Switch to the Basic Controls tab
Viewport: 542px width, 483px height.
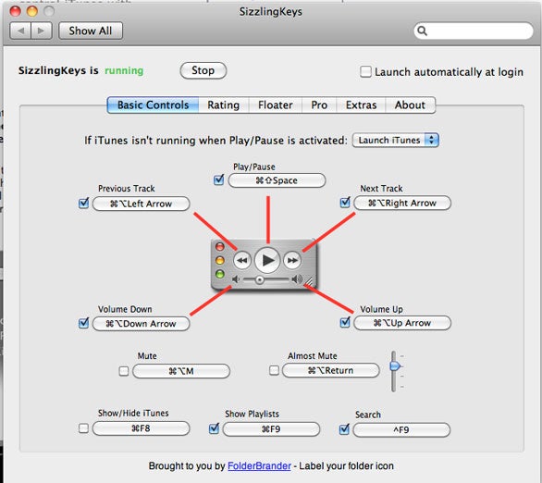point(153,105)
